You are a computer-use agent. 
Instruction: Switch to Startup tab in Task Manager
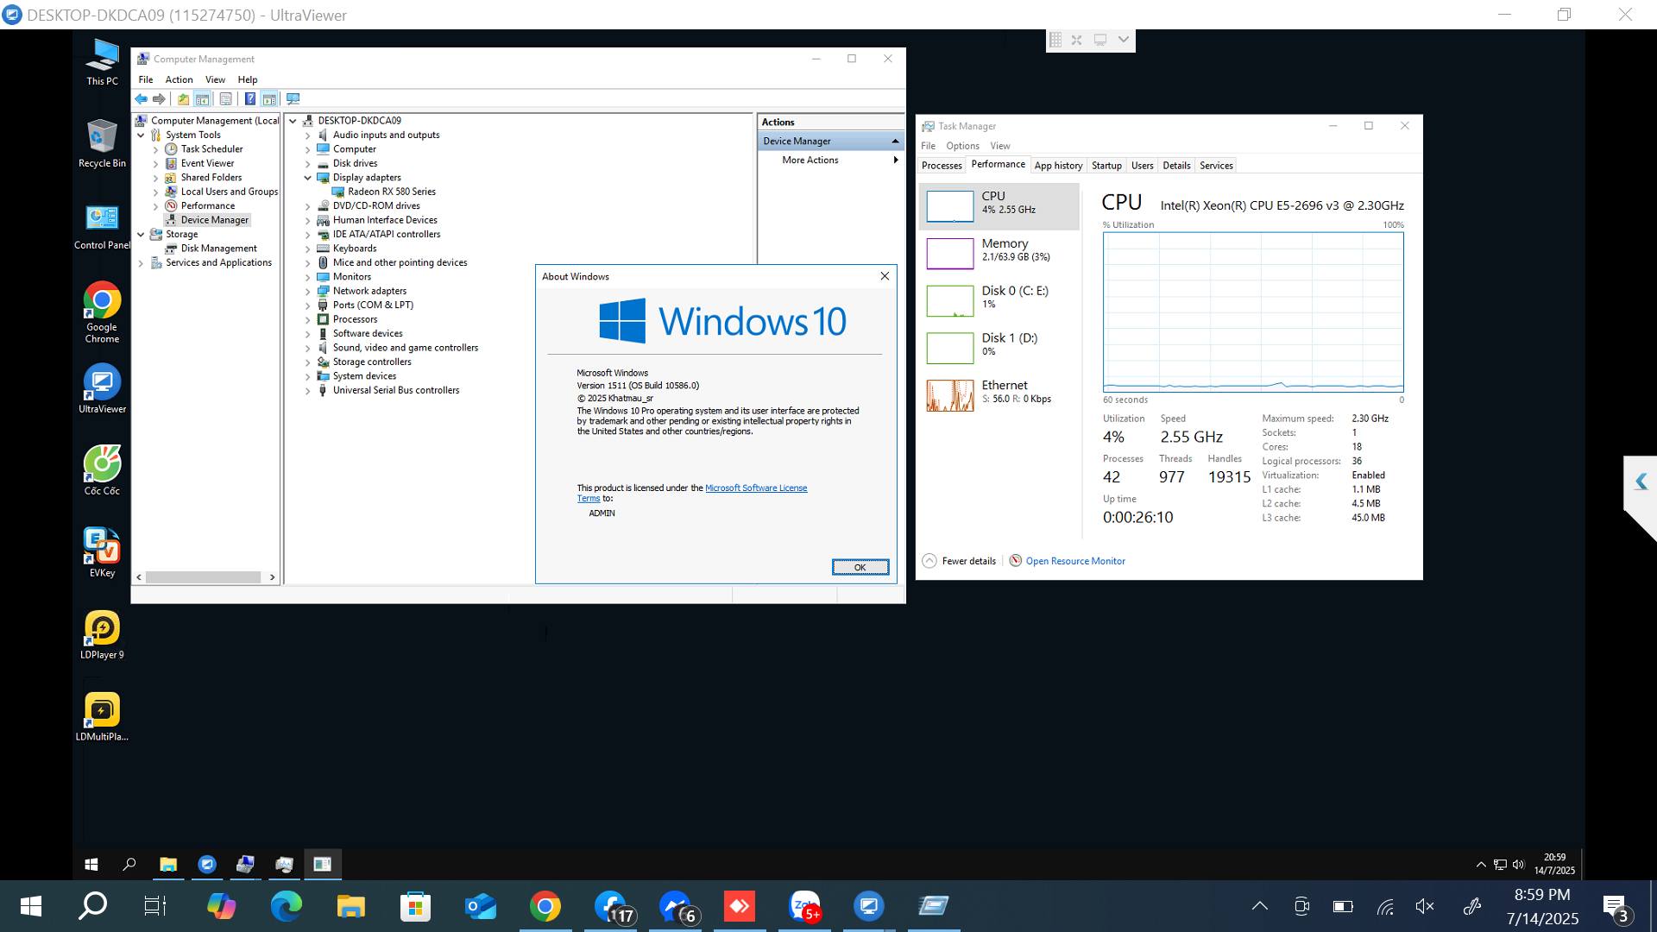coord(1106,166)
